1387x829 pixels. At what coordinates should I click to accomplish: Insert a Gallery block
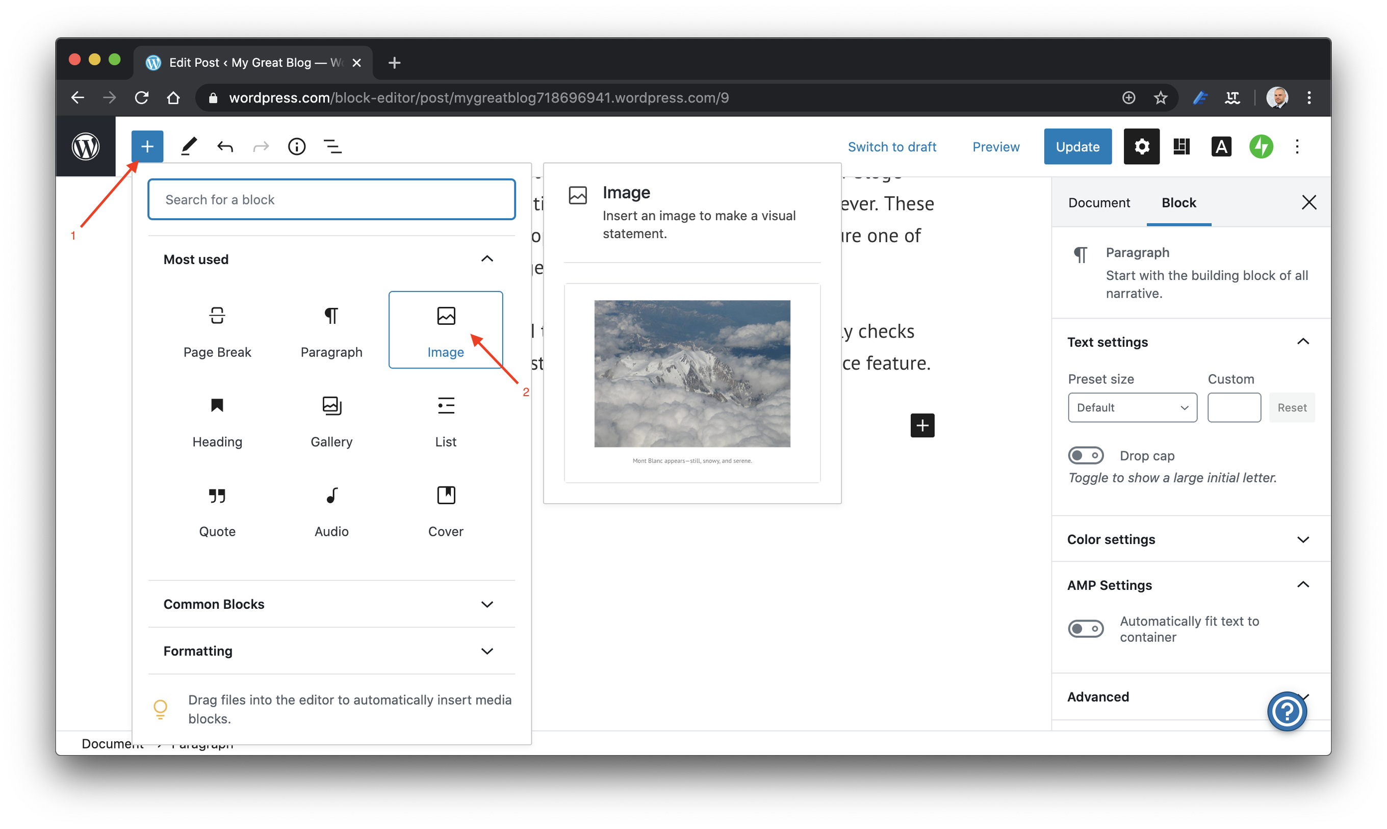pos(331,420)
